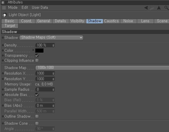Viewport: 169px width, 132px height.
Task: Disable the Transparency checkbox
Action: [x=37, y=56]
